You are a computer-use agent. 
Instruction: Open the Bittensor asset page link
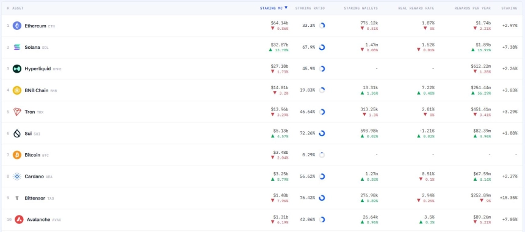pyautogui.click(x=35, y=198)
